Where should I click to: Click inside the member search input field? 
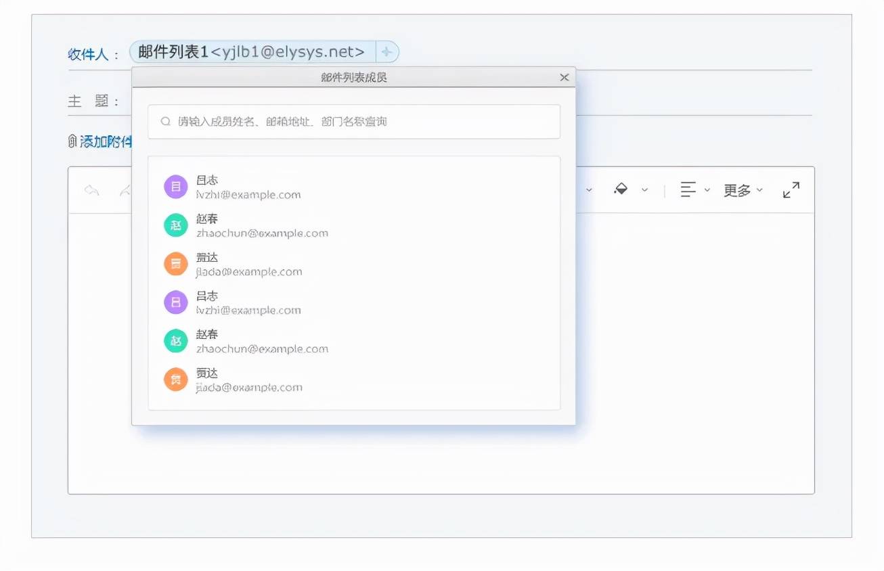353,121
